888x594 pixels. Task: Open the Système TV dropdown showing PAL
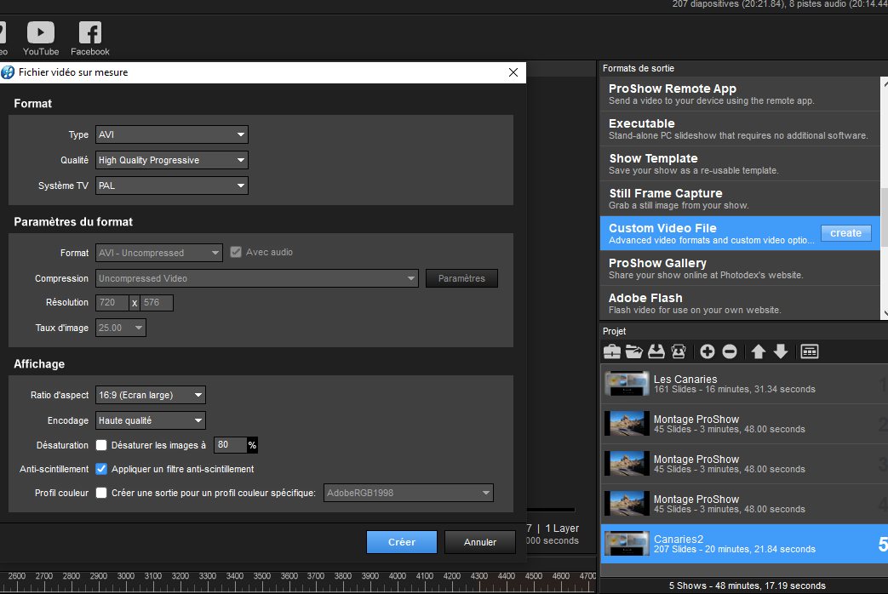click(172, 186)
